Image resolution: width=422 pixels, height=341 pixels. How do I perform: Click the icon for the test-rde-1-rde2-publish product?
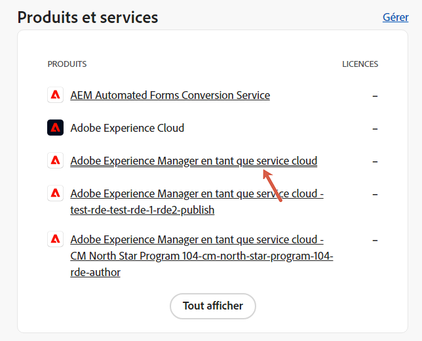coord(55,194)
